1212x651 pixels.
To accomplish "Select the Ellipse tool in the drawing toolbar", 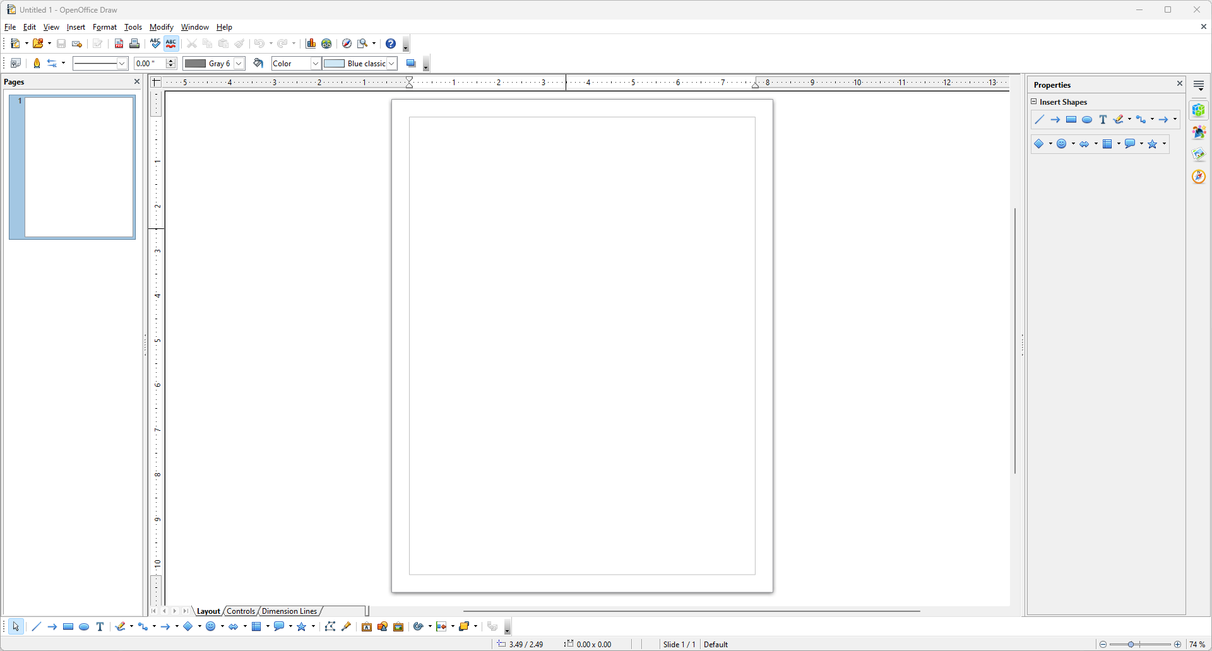I will pyautogui.click(x=84, y=626).
